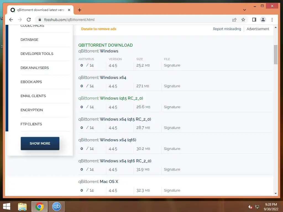Close the qBittorrent download tab

pos(69,10)
